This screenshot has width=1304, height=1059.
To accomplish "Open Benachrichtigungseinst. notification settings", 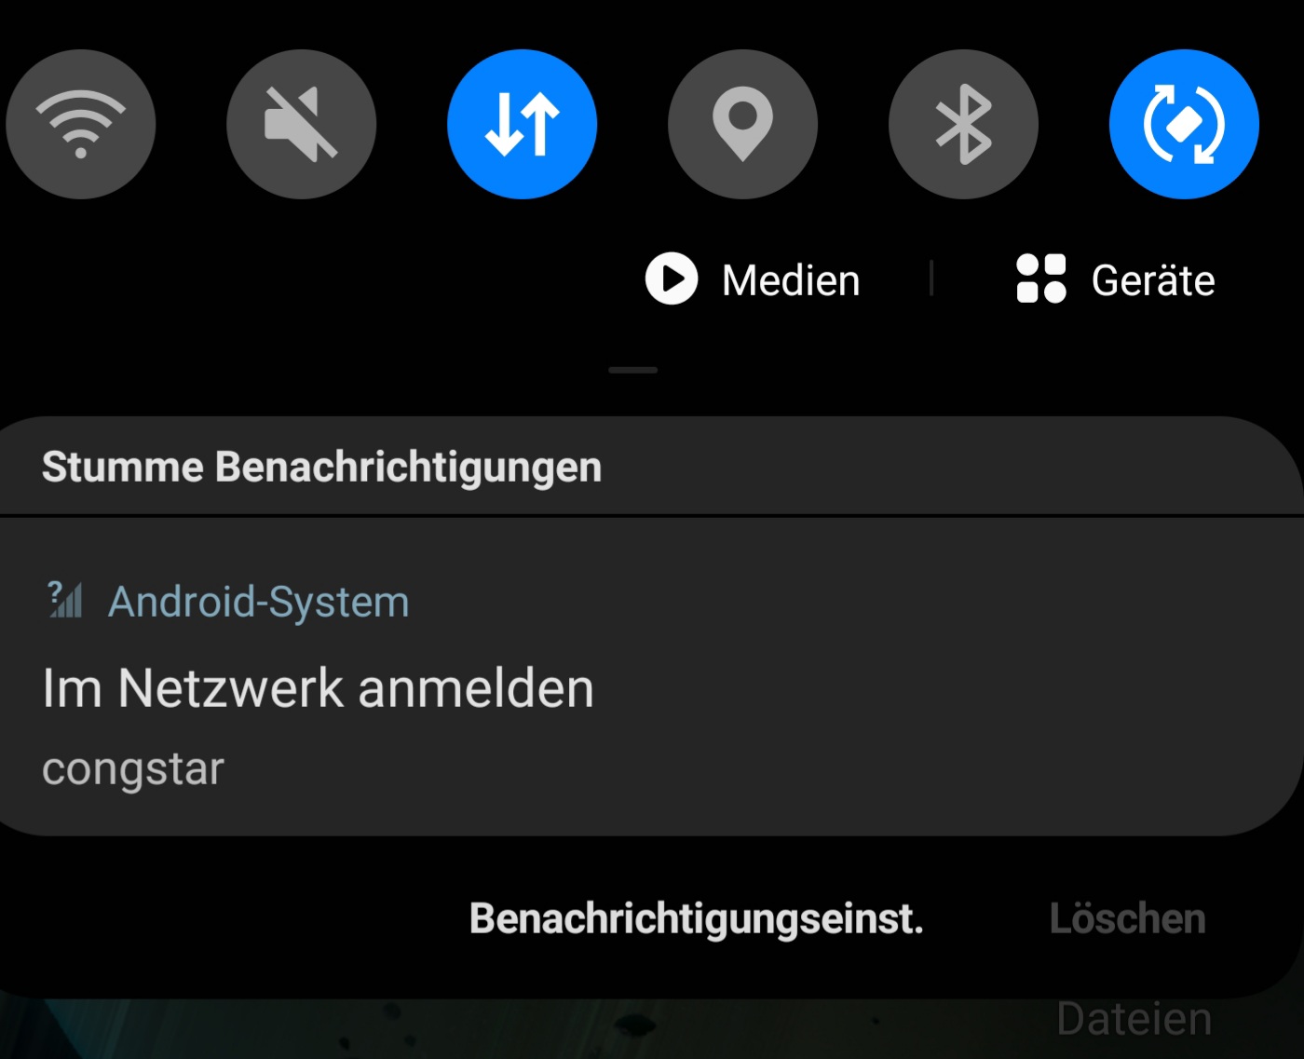I will pos(697,918).
